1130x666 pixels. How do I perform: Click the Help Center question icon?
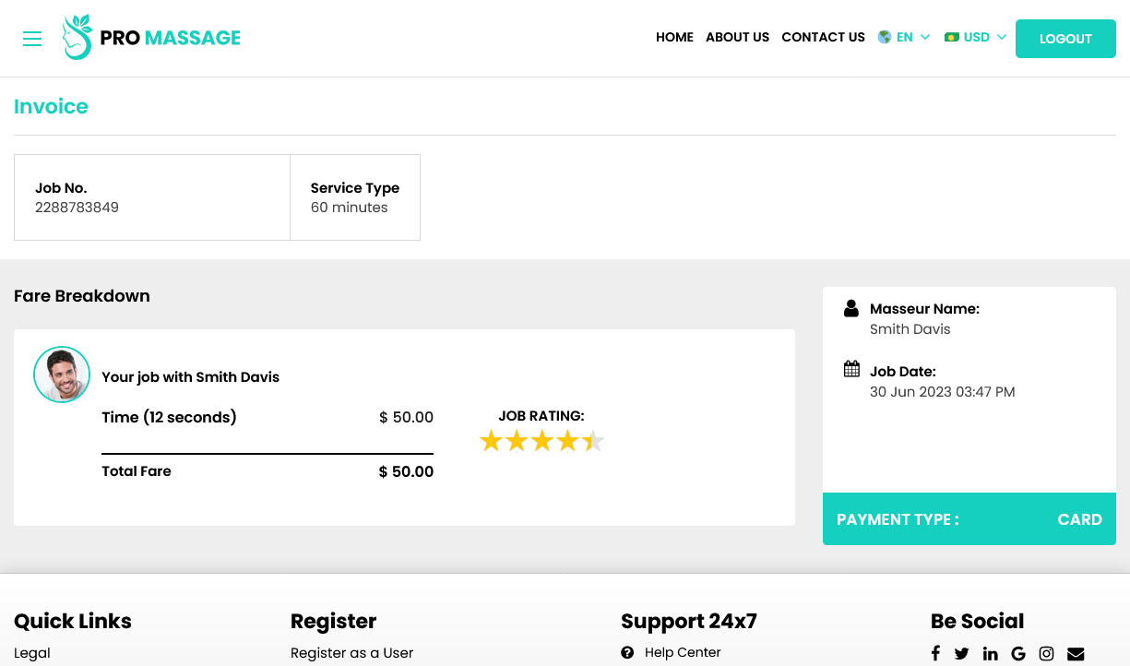[x=627, y=652]
